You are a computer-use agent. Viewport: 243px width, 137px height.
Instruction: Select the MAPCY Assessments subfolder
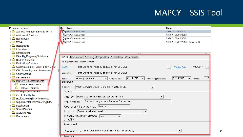click(30, 84)
